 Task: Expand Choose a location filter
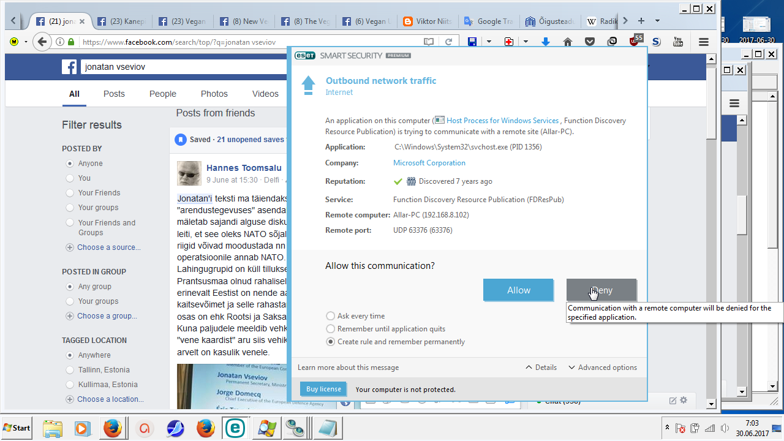(x=105, y=399)
